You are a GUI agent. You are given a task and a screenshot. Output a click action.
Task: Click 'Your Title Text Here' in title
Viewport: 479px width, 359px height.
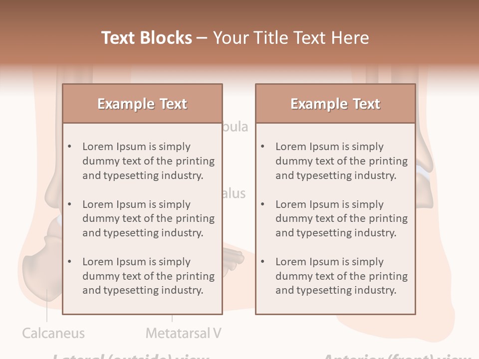(x=291, y=38)
